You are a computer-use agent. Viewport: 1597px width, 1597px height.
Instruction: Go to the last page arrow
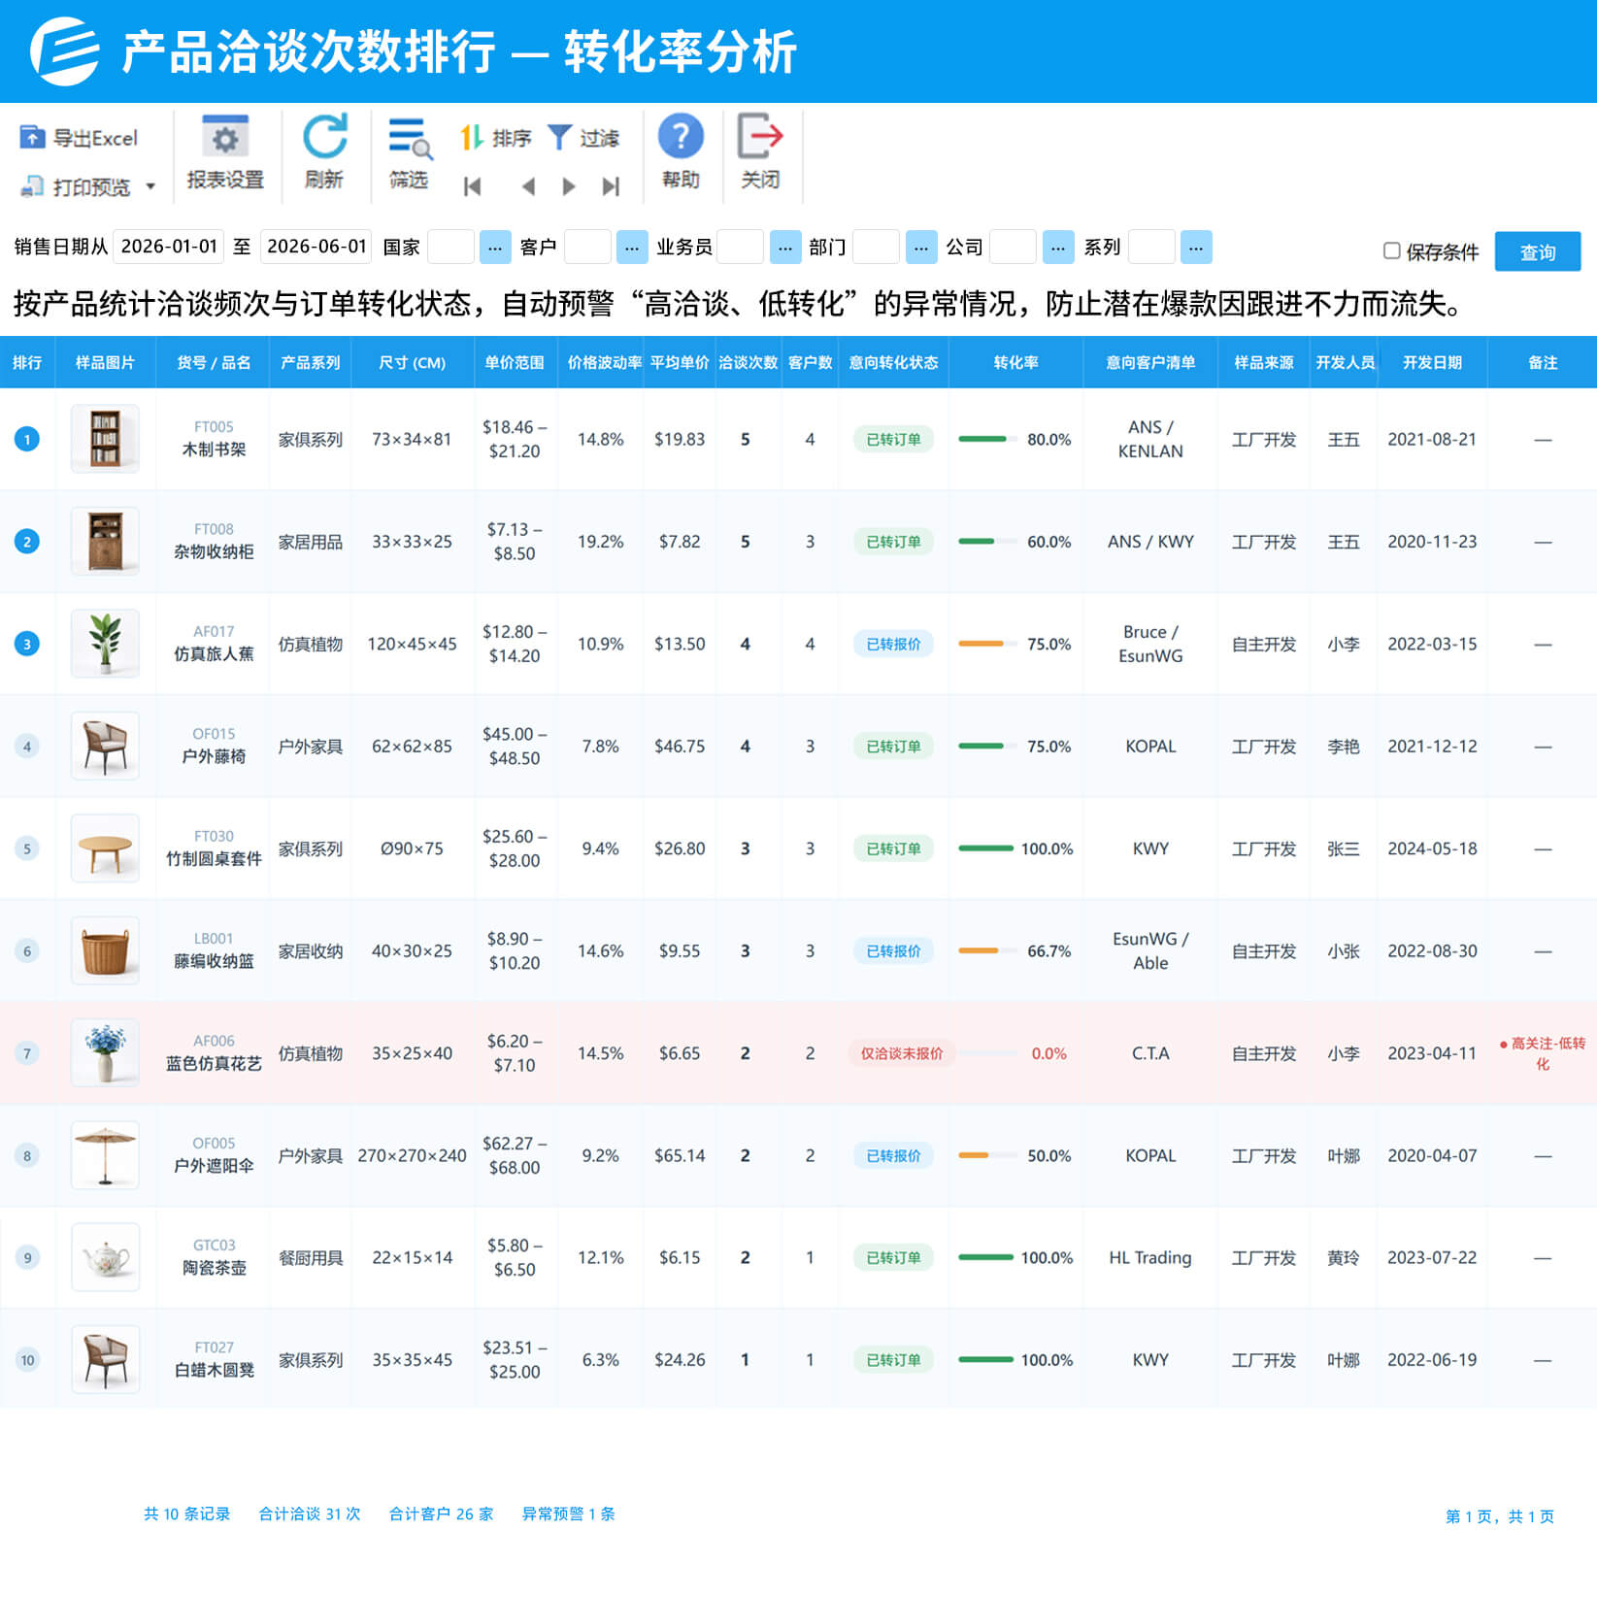point(611,186)
